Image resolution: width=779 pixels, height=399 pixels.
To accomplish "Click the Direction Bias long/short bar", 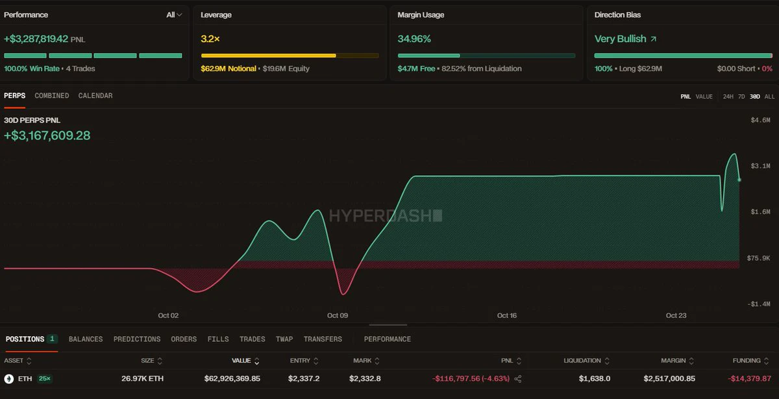I will coord(684,56).
